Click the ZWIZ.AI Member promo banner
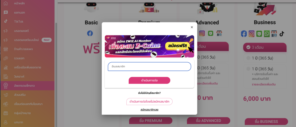The image size is (296, 127). coord(149,46)
